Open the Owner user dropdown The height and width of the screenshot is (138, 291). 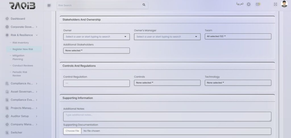pos(96,37)
